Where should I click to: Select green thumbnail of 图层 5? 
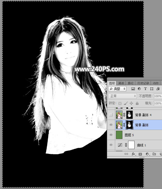click(x=119, y=135)
